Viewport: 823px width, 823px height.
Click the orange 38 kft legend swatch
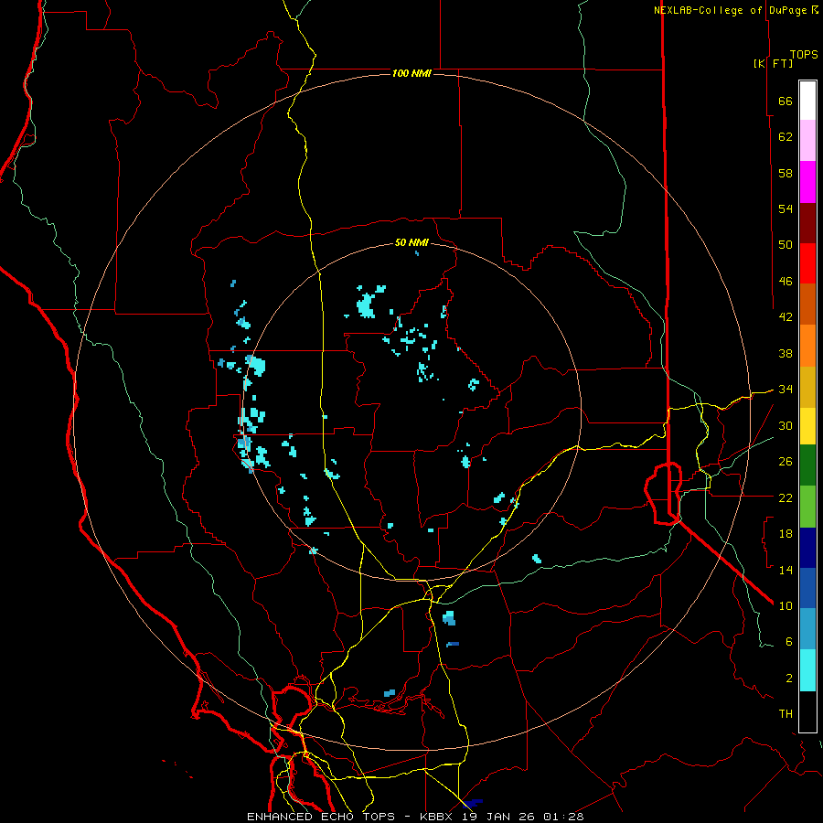tap(807, 346)
